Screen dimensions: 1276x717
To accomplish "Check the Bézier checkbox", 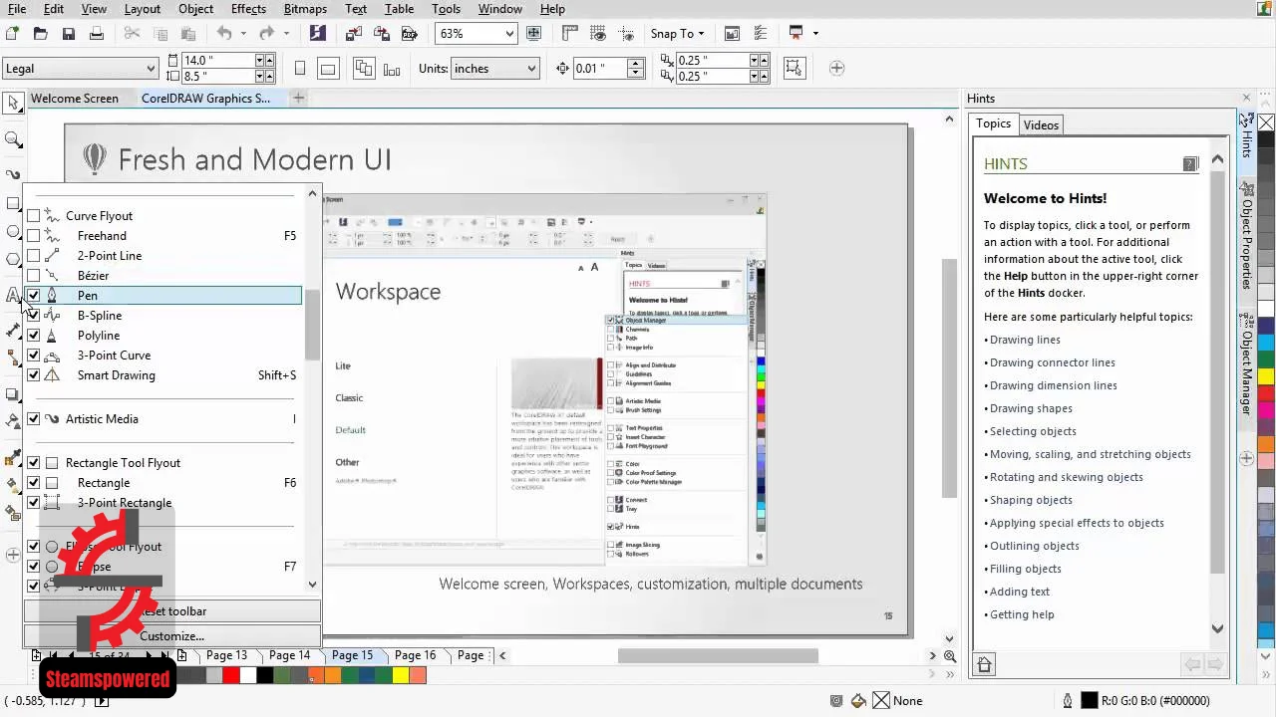I will [33, 276].
